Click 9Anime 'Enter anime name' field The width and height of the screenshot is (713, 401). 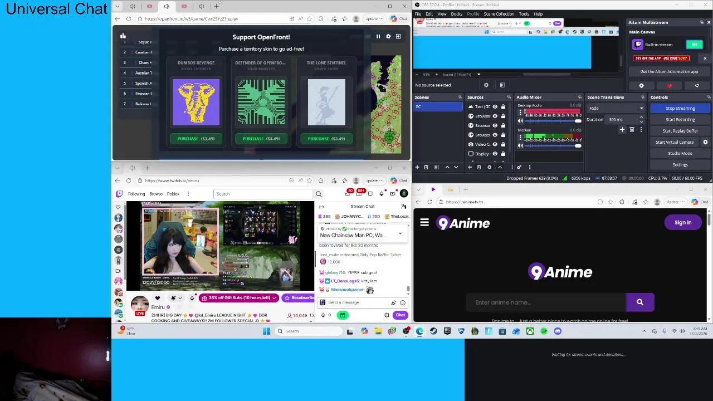(546, 302)
